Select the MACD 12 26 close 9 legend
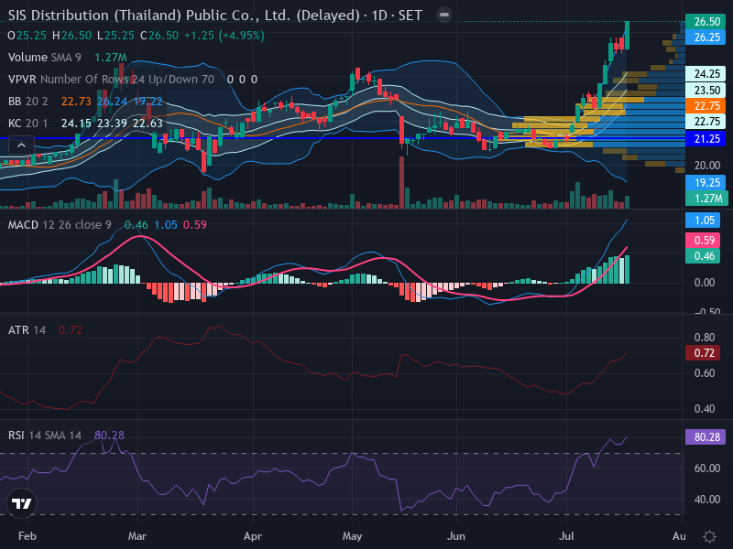 (60, 225)
